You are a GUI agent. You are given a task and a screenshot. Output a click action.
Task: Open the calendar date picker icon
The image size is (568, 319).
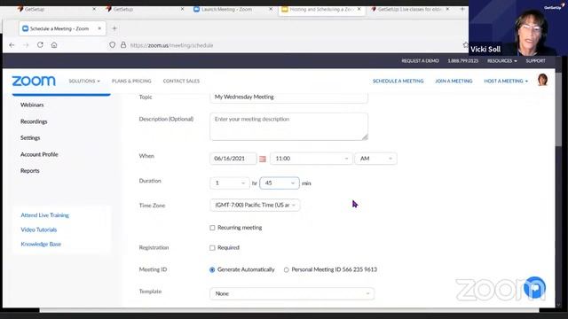pos(263,159)
